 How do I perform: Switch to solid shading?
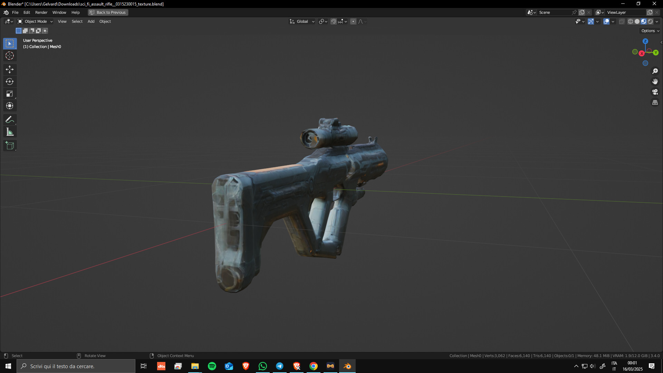click(x=637, y=21)
